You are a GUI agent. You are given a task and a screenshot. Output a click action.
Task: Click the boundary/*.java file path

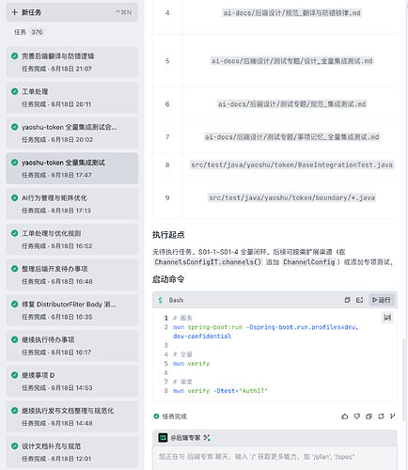point(291,197)
